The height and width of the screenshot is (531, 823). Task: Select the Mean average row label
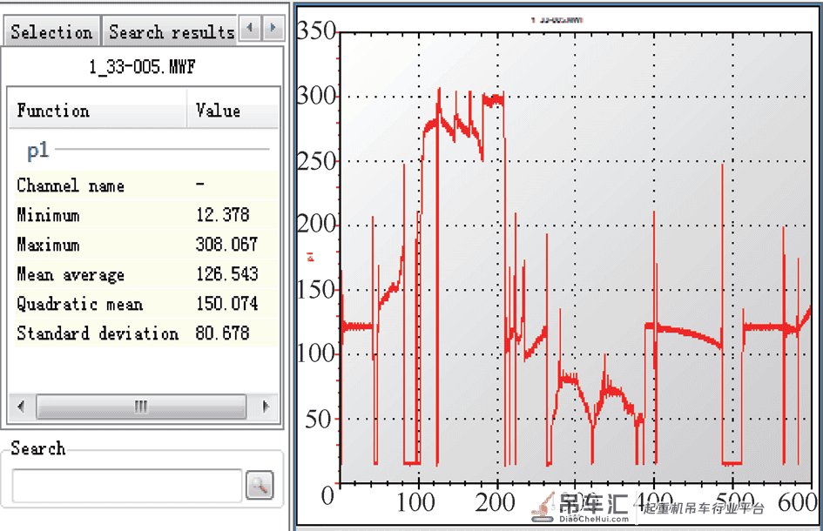71,274
